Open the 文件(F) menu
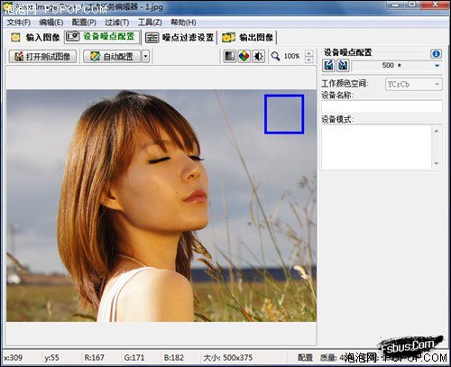 pyautogui.click(x=19, y=23)
